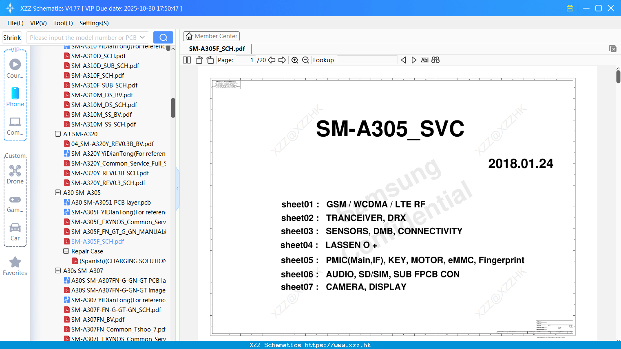The width and height of the screenshot is (621, 349).
Task: Open the xzz.hk link in status bar
Action: pyautogui.click(x=338, y=345)
